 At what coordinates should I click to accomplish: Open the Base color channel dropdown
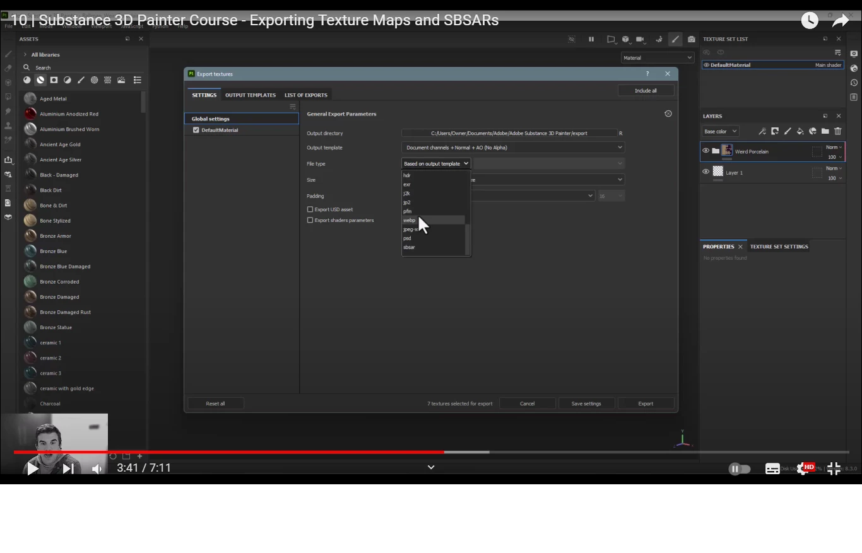point(720,132)
